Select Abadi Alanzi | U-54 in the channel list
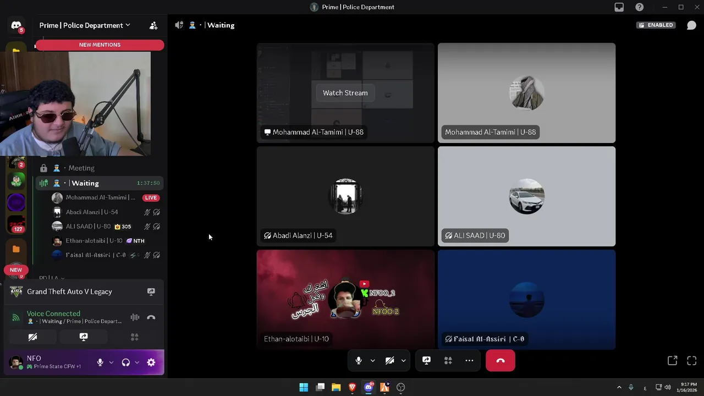The width and height of the screenshot is (704, 396). point(105,212)
